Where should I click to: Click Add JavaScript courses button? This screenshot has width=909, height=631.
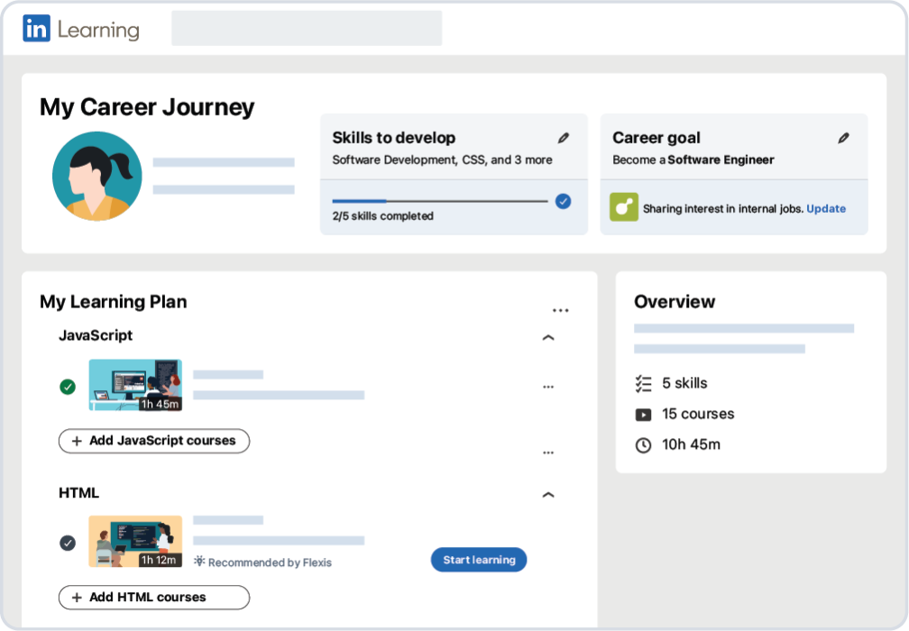pyautogui.click(x=154, y=441)
